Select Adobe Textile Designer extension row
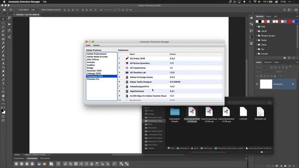Image resolution: width=299 pixels, height=168 pixels. point(170,82)
